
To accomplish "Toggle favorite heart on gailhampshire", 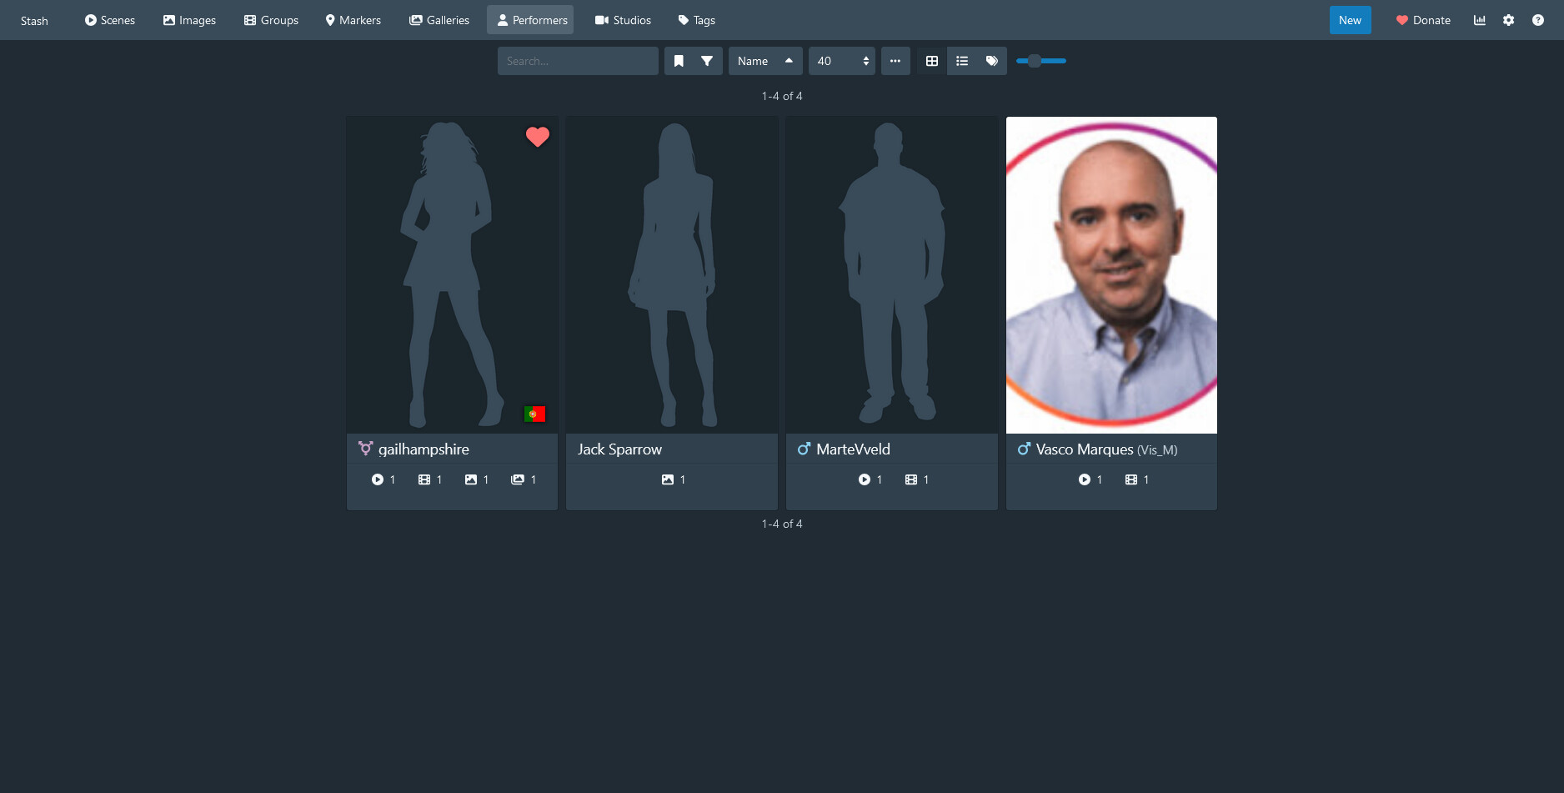I will pyautogui.click(x=538, y=137).
